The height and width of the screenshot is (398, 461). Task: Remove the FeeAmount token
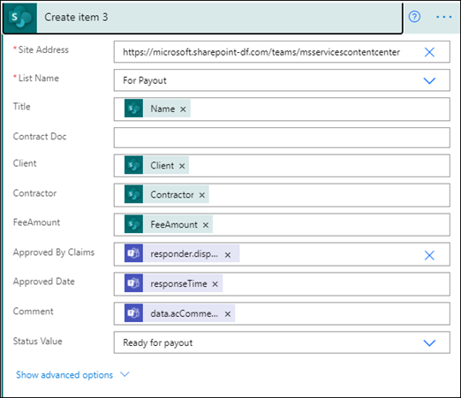click(x=206, y=225)
